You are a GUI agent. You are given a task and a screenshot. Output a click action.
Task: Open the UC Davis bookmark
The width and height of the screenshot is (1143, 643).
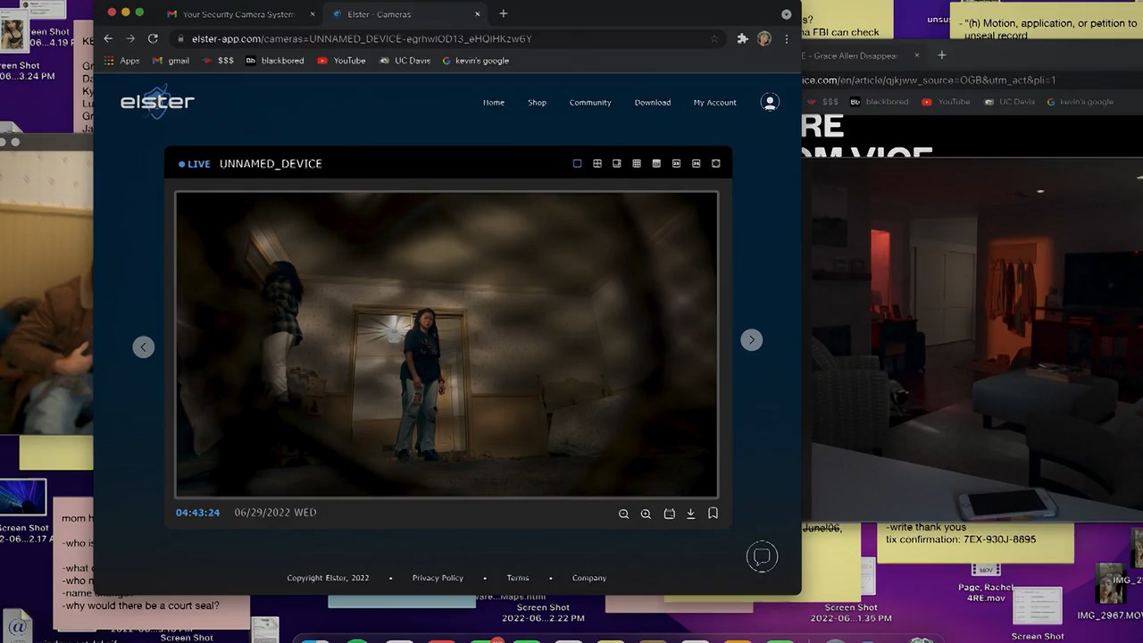tap(405, 61)
